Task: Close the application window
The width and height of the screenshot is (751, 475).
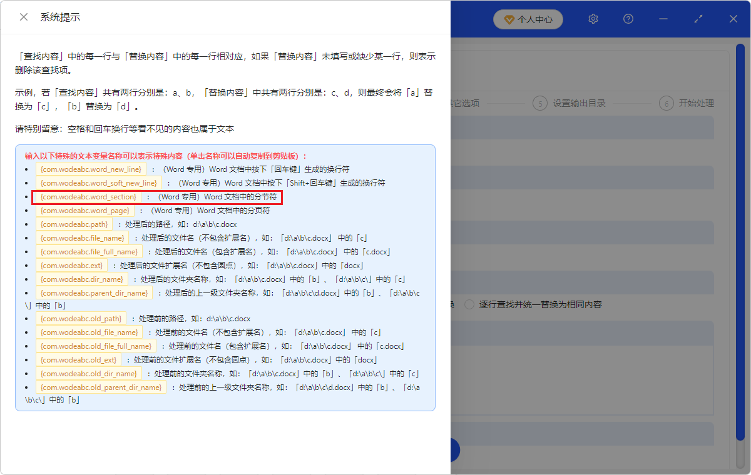Action: (x=733, y=19)
